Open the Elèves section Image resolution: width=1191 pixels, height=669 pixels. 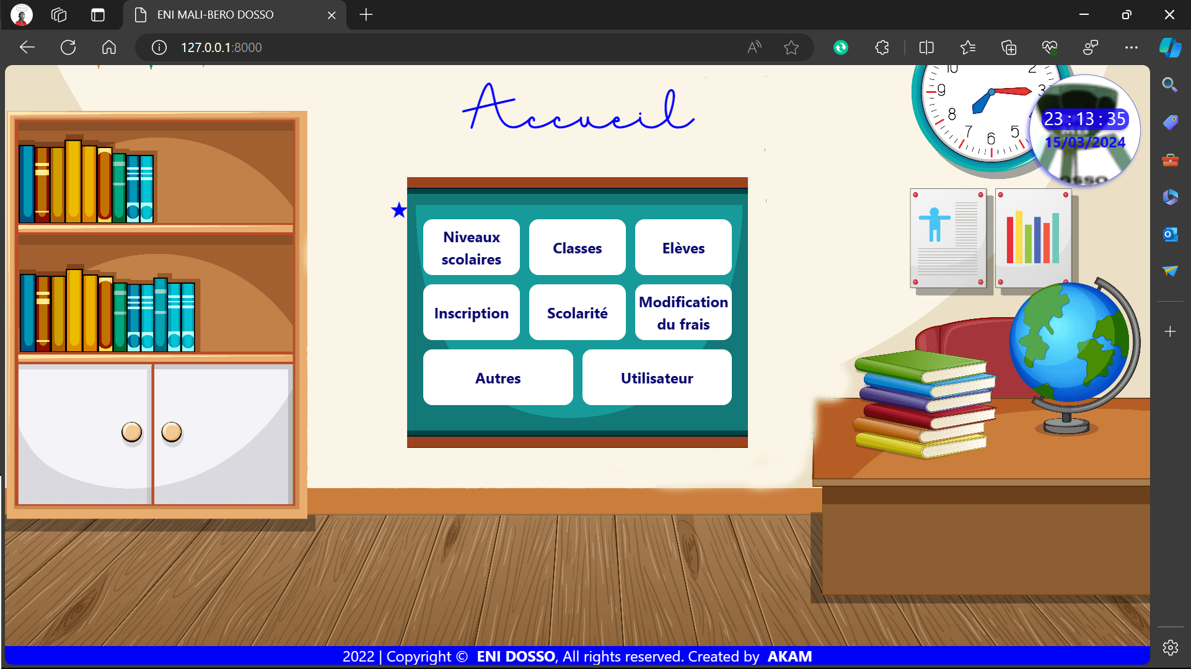coord(683,248)
